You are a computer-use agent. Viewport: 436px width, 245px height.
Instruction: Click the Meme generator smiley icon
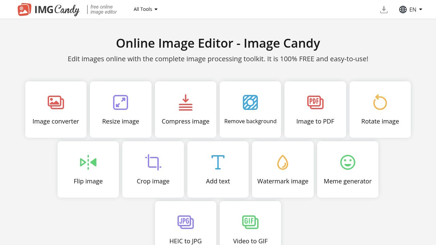pyautogui.click(x=348, y=162)
